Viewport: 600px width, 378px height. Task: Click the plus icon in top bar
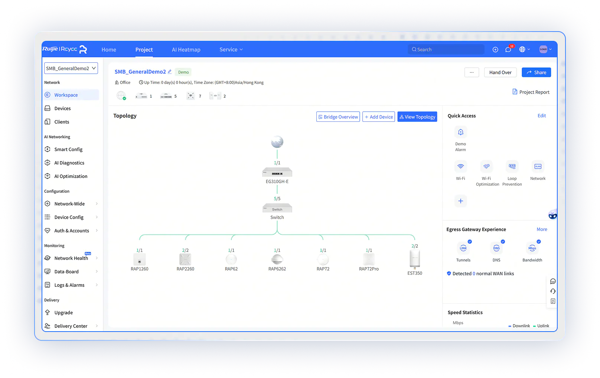pos(495,49)
